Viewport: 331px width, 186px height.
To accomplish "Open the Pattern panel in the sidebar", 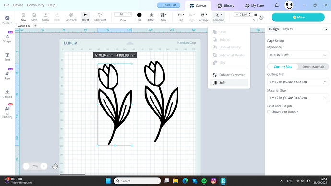I will click(7, 20).
